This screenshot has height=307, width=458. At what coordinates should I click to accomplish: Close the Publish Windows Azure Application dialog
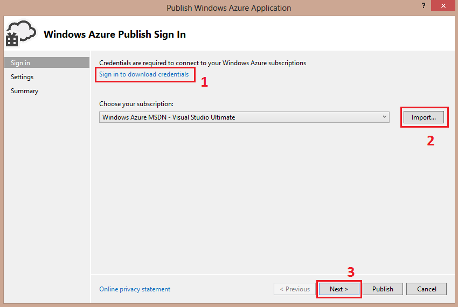[443, 6]
